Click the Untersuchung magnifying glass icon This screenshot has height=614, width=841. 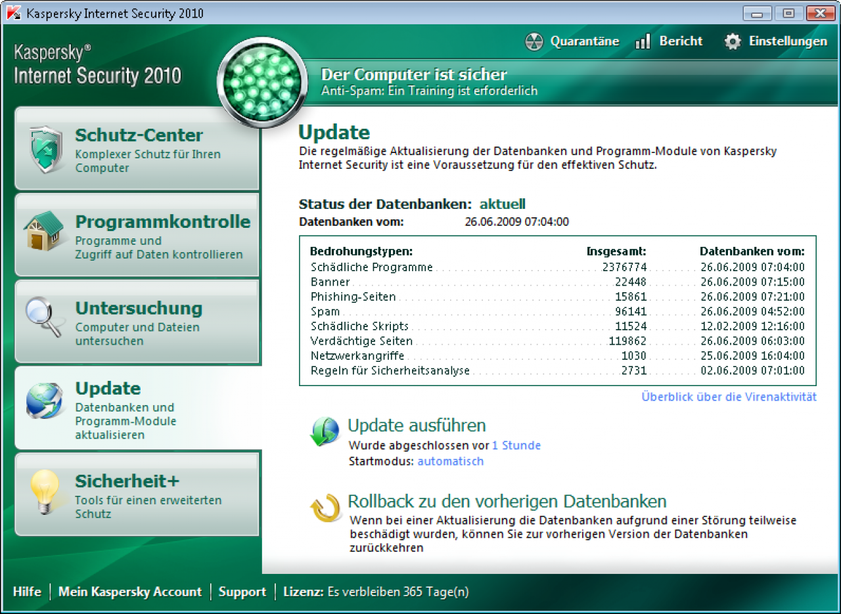point(45,317)
